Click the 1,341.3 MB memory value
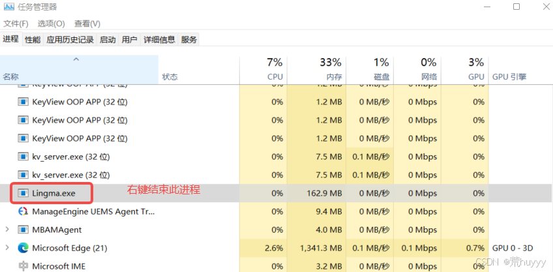 pyautogui.click(x=321, y=248)
